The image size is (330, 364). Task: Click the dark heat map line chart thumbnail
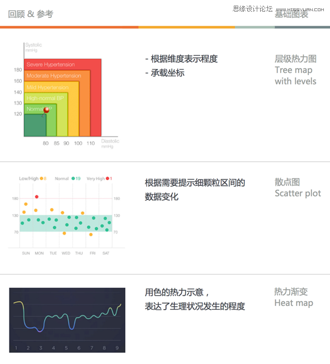point(67,320)
